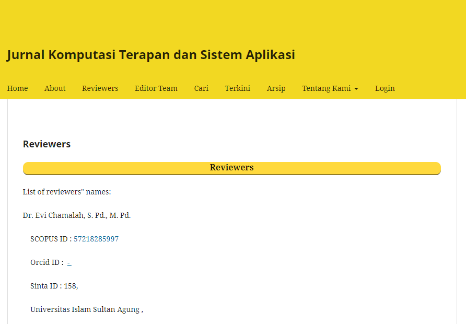
Task: Click the SCOPUS ID label
Action: [50, 239]
